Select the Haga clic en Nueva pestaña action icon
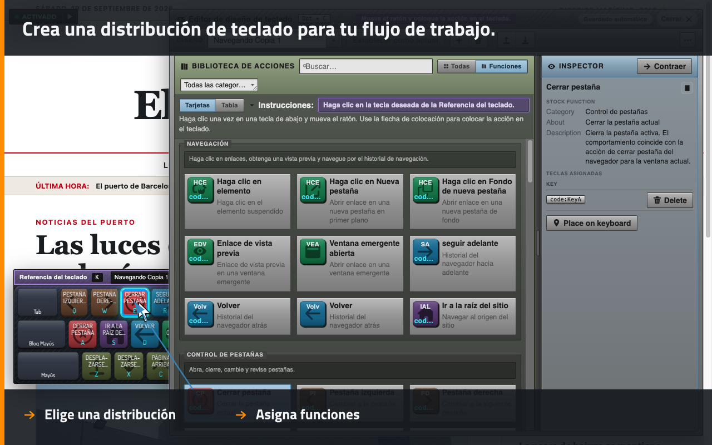Viewport: 712px width, 445px height. pyautogui.click(x=313, y=190)
